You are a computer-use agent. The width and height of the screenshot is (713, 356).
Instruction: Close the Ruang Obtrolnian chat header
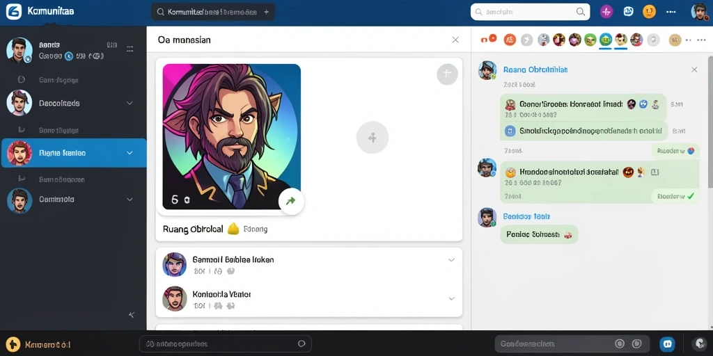694,70
